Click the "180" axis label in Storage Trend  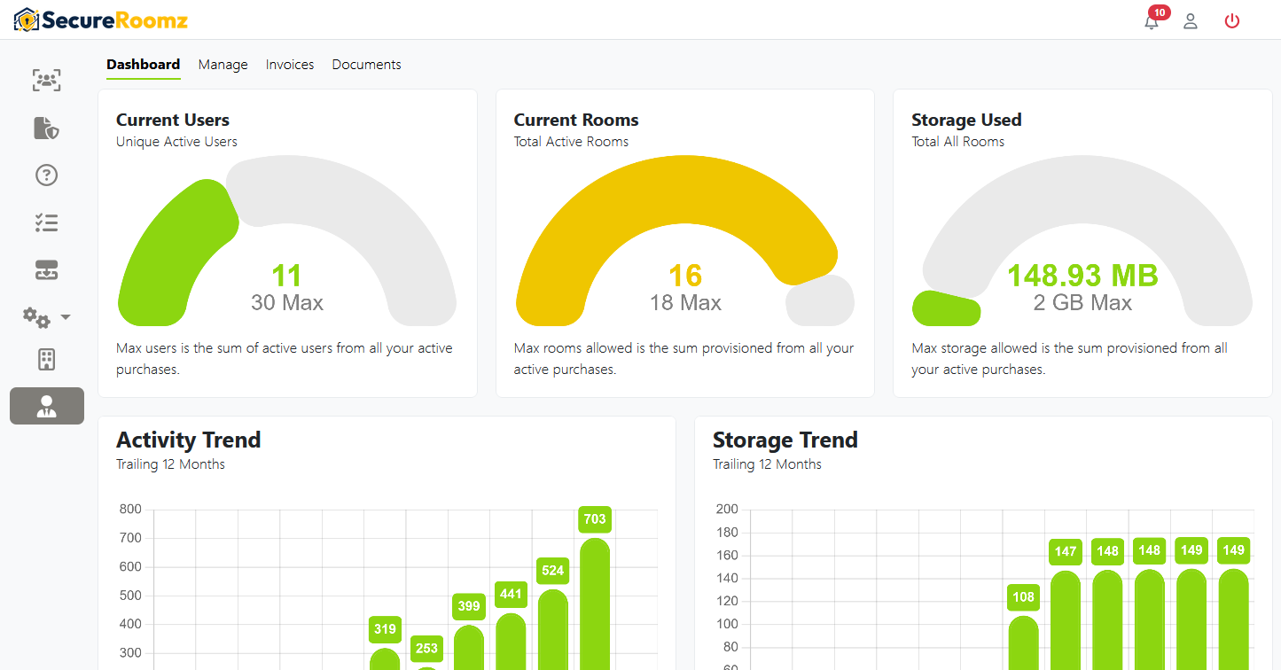tap(727, 533)
